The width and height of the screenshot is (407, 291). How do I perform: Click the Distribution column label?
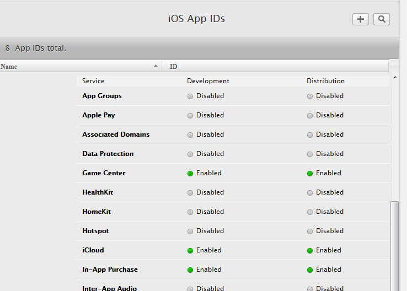[x=326, y=81]
